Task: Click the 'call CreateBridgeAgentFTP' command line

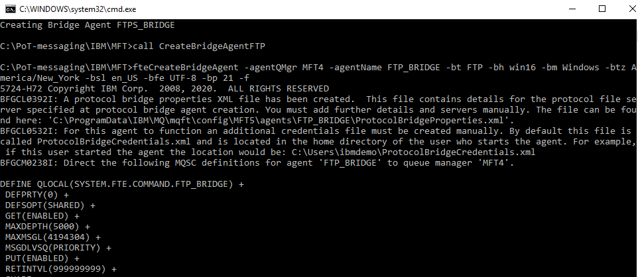Action: 133,46
